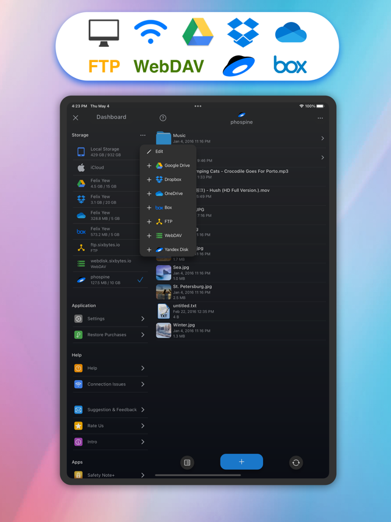Screen dimensions: 391x522
Task: Open Felix Yew Box account 573.2 MB
Action: click(x=110, y=231)
